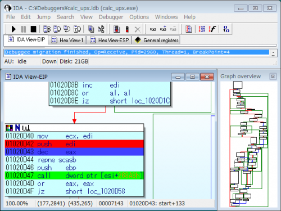This screenshot has width=281, height=211.
Task: Select the line 01020D3C or al, al
Action: click(110, 93)
